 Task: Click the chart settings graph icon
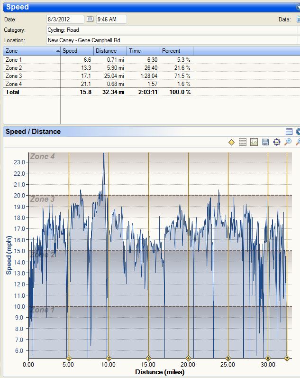coord(254,142)
